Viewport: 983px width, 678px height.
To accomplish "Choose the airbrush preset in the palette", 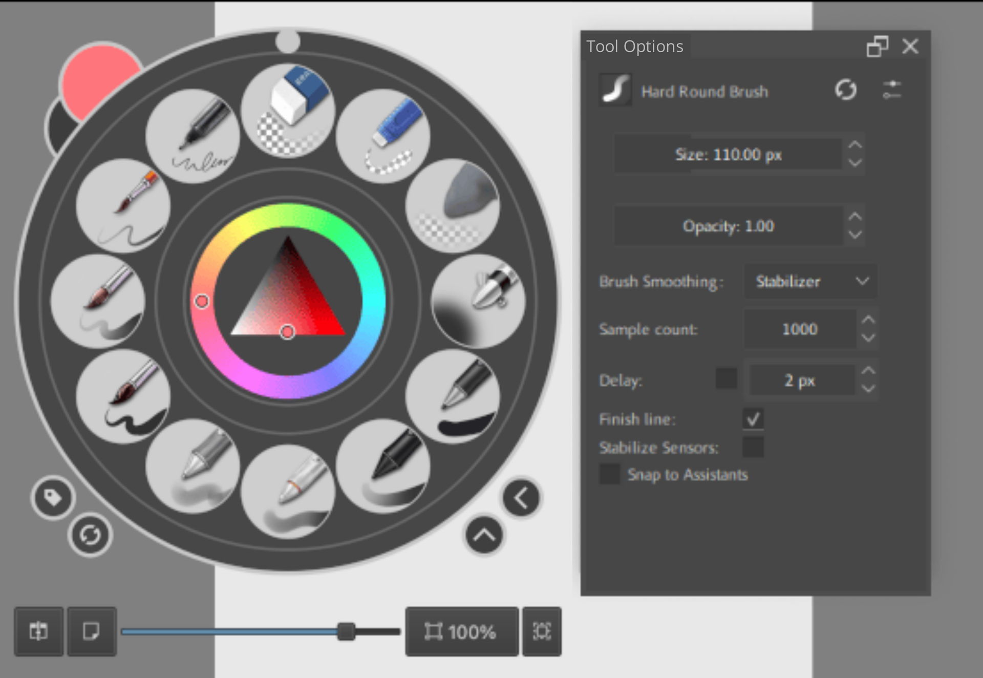I will 478,301.
